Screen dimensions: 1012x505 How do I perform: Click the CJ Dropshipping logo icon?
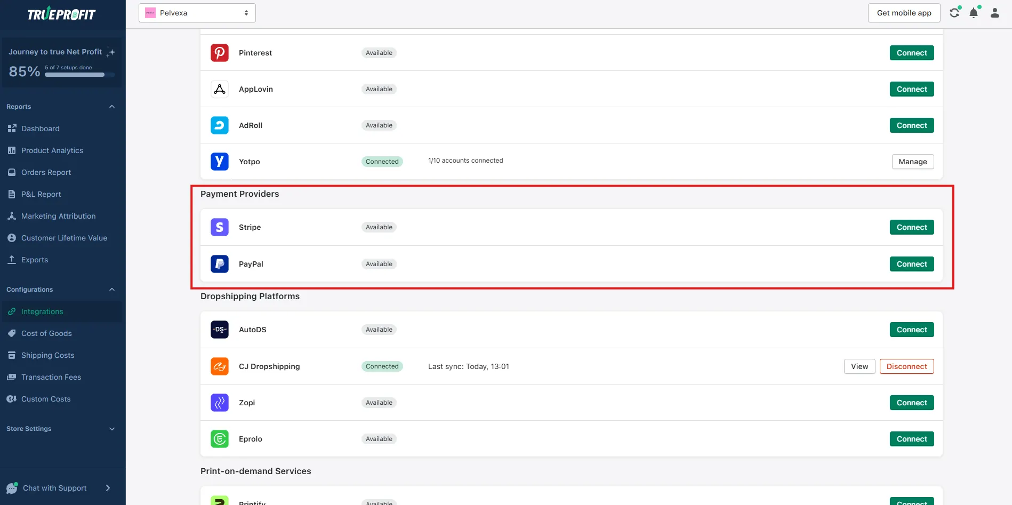(x=220, y=366)
